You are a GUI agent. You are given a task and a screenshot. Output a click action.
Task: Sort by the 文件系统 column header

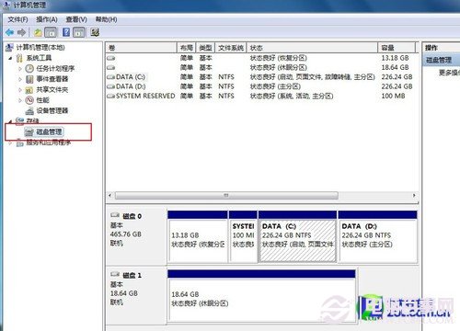231,48
